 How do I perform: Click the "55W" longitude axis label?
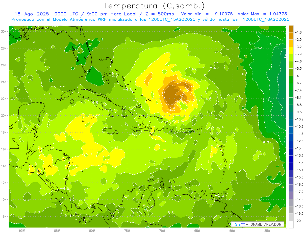(x=267, y=231)
